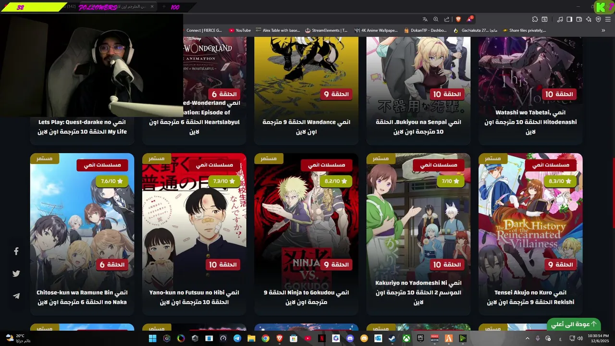Open the browser extensions puzzle icon

[535, 19]
